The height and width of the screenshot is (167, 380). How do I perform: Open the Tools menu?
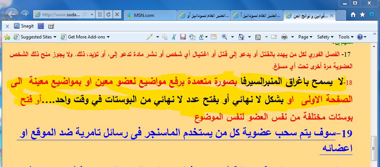click(x=345, y=37)
